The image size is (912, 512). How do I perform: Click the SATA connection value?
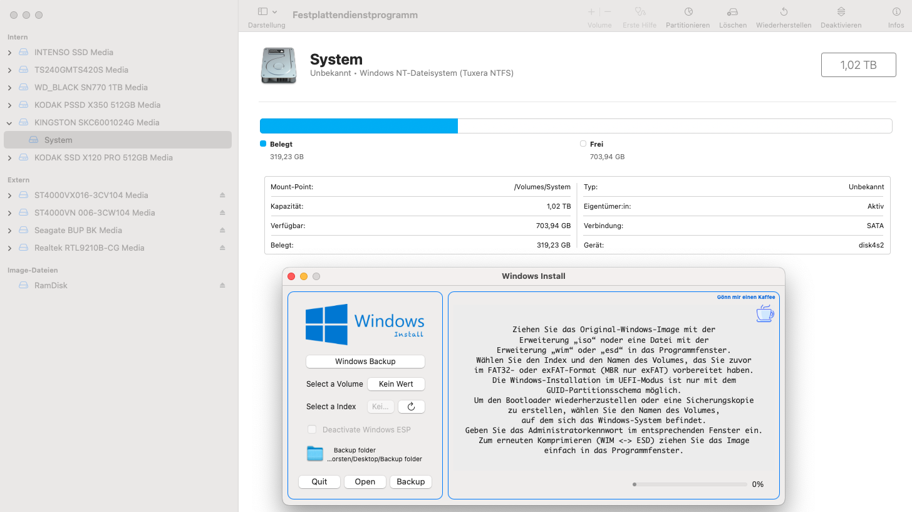pos(876,226)
